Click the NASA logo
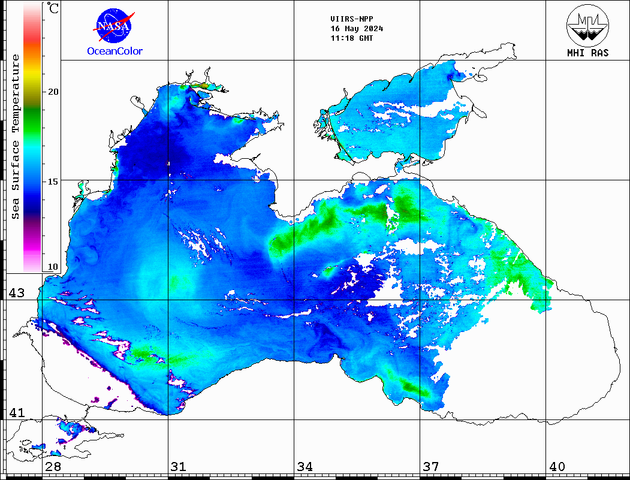 point(114,26)
